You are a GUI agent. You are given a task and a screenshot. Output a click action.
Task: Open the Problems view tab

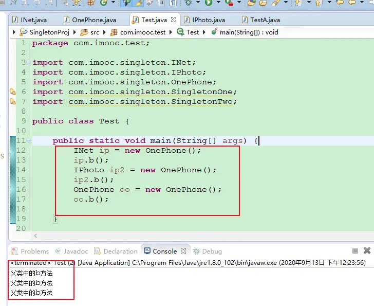34,251
